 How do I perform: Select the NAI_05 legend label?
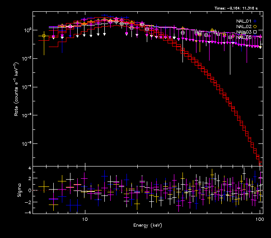[244, 37]
